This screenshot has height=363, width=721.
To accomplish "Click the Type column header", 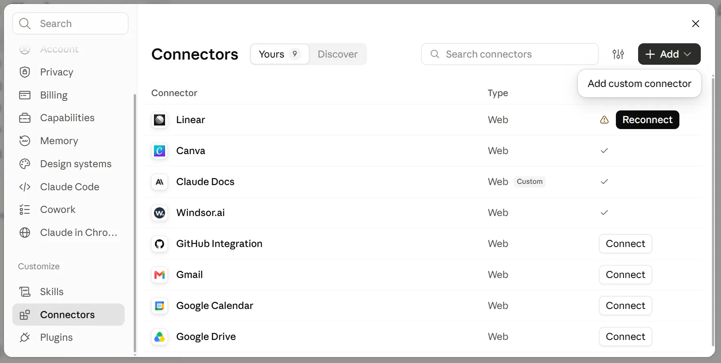I will point(498,93).
